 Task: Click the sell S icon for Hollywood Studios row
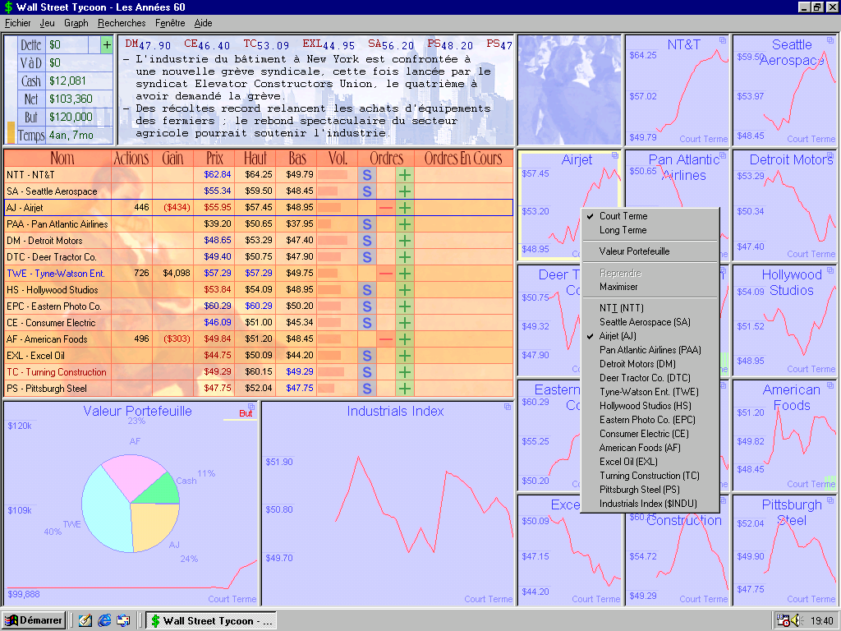367,290
